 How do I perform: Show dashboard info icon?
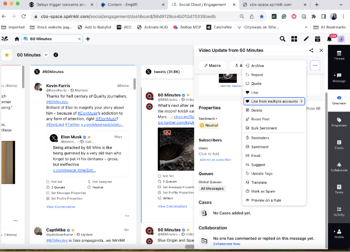pyautogui.click(x=56, y=55)
